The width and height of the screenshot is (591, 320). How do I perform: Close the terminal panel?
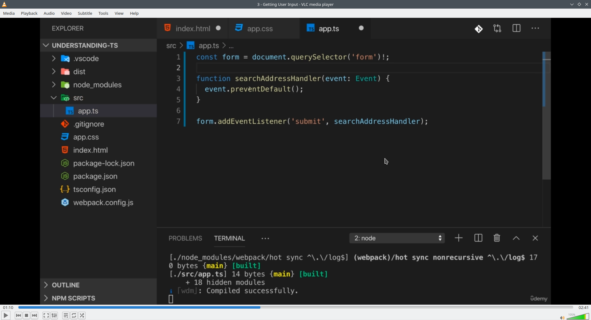(535, 238)
